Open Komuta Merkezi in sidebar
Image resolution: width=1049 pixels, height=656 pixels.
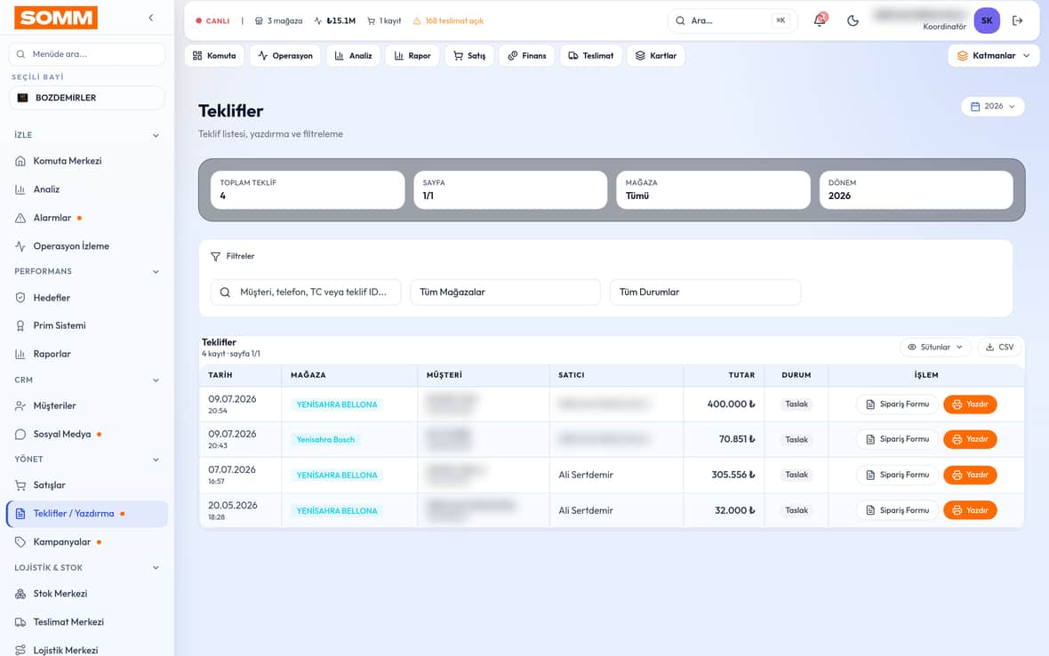(87, 161)
